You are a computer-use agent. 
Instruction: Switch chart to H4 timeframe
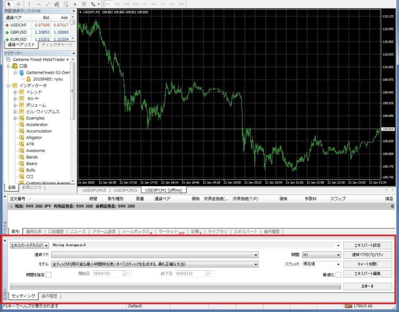(154, 4)
